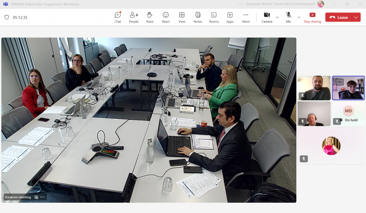Open the profile avatar in title bar
This screenshot has height=213, width=366.
[321, 4]
